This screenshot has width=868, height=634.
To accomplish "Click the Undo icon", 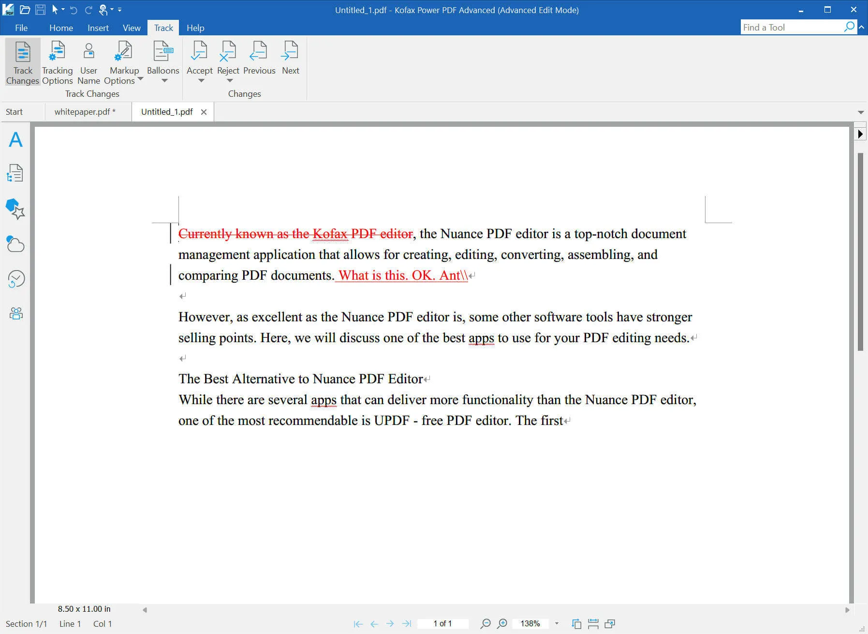I will 74,10.
